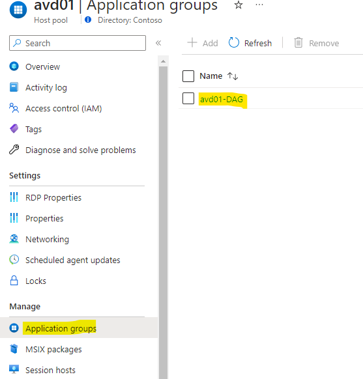Viewport: 363px width, 379px height.
Task: Click the Directory: Contoso text
Action: pyautogui.click(x=130, y=20)
